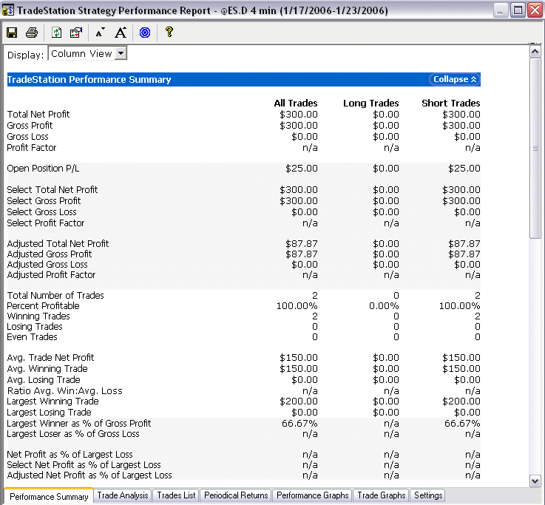545x505 pixels.
Task: Click the Winning Trades label
Action: pos(38,316)
